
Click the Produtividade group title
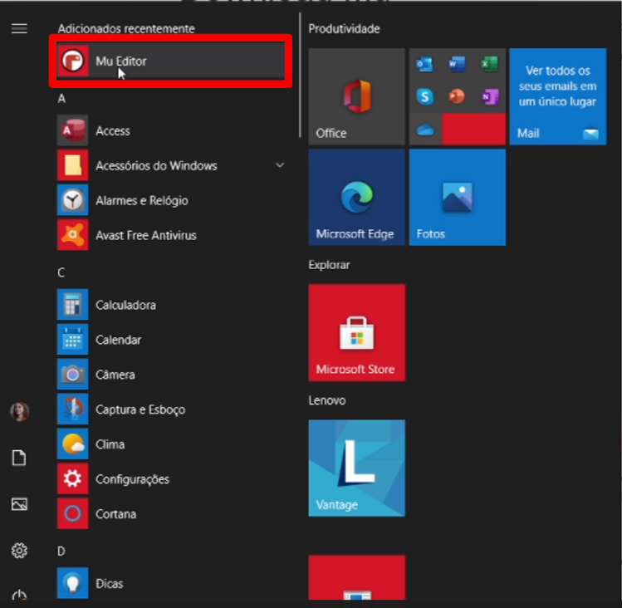tap(344, 28)
